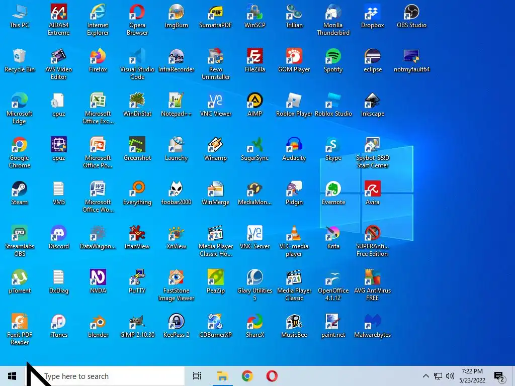This screenshot has width=515, height=386.
Task: Click the GOM Player icon
Action: click(294, 61)
